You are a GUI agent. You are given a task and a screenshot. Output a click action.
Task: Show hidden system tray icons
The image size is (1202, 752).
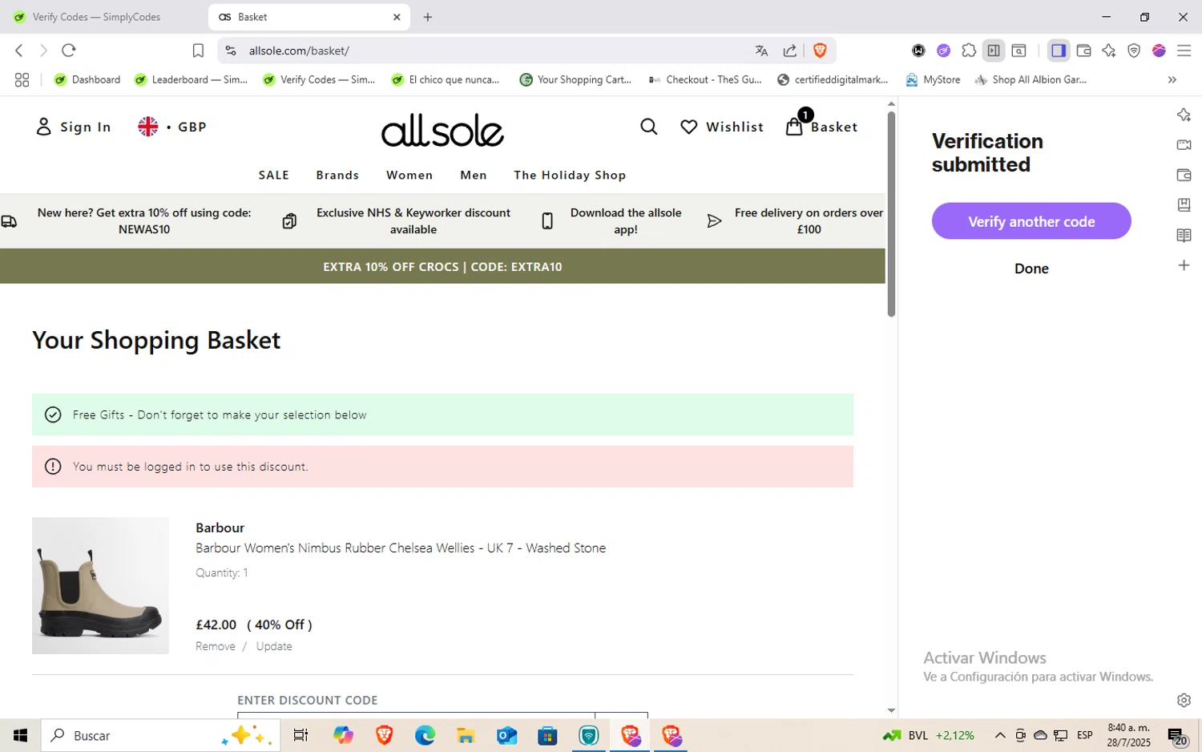click(x=1000, y=735)
